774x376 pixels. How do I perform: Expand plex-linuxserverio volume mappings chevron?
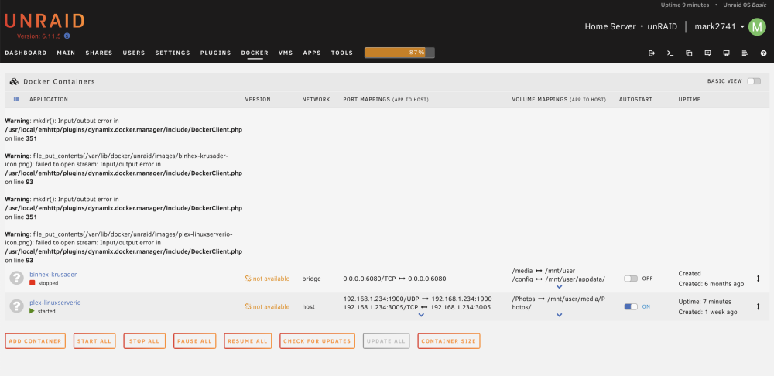559,315
